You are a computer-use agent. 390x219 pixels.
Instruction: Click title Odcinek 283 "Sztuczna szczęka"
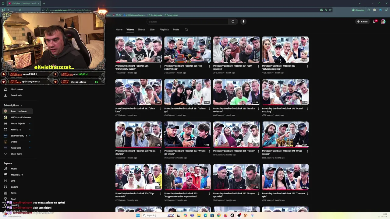click(x=278, y=67)
